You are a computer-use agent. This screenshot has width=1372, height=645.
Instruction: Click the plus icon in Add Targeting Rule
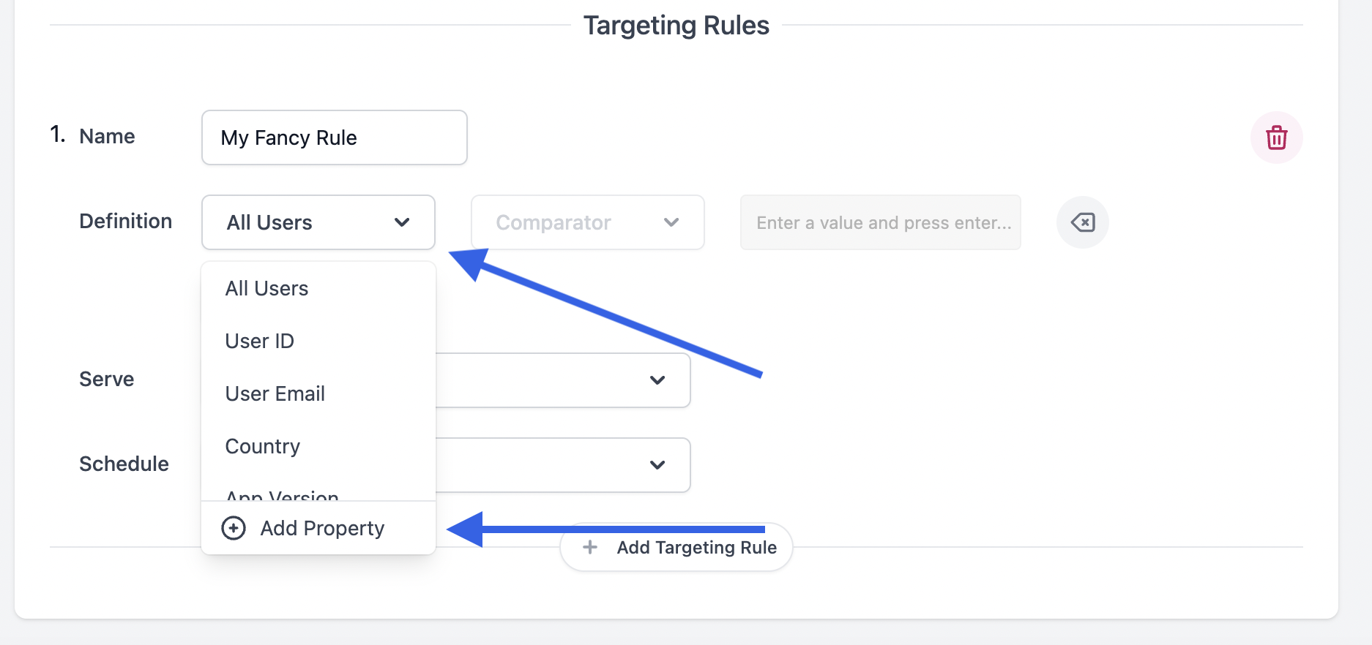pos(590,547)
